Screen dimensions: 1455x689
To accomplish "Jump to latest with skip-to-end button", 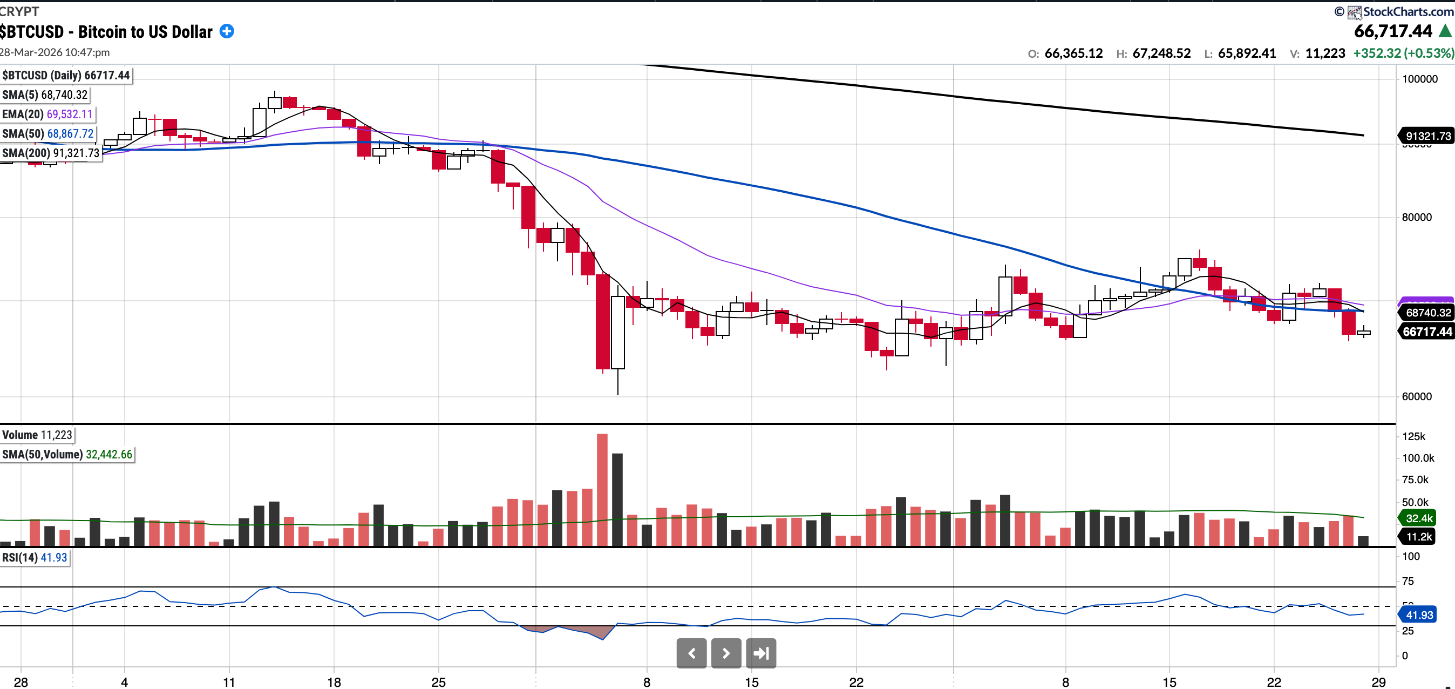I will pyautogui.click(x=761, y=653).
